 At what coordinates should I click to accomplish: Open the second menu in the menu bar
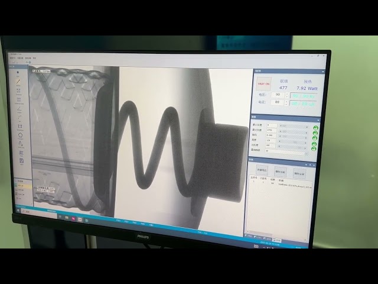point(20,58)
